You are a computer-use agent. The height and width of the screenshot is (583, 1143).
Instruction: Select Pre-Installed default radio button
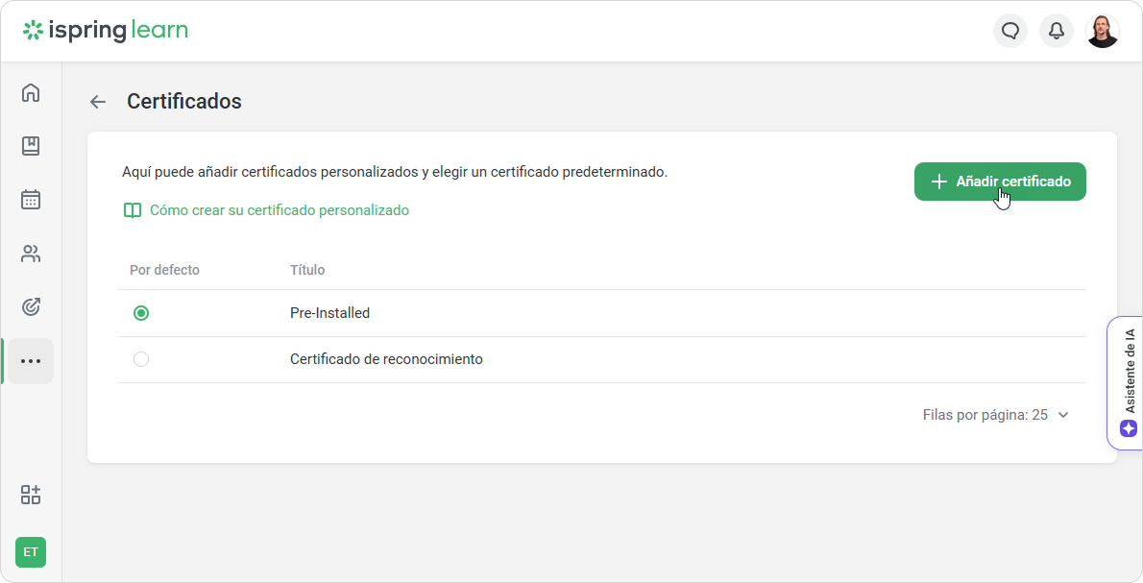click(x=141, y=313)
